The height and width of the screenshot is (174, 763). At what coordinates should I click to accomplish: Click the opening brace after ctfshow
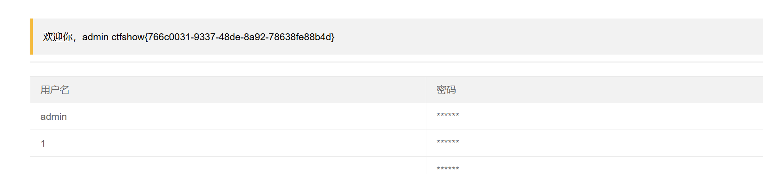(x=146, y=37)
